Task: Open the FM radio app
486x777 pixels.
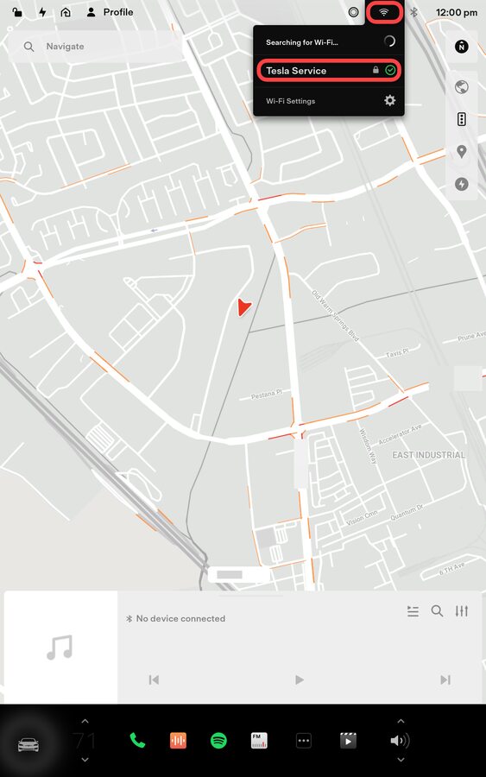Action: pos(259,741)
